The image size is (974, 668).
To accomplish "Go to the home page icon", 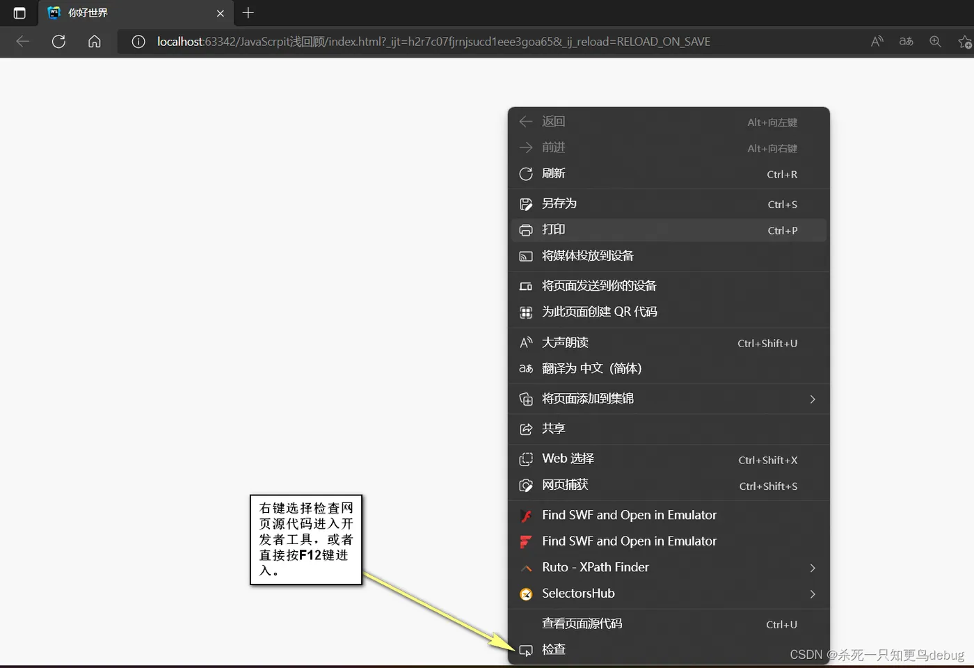I will click(95, 42).
